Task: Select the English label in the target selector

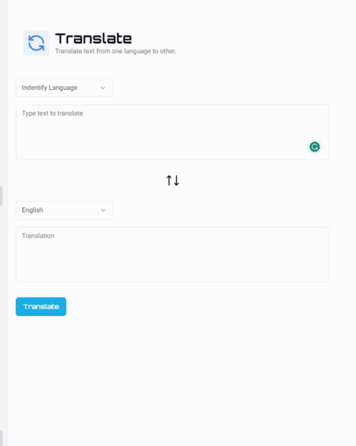Action: point(32,210)
